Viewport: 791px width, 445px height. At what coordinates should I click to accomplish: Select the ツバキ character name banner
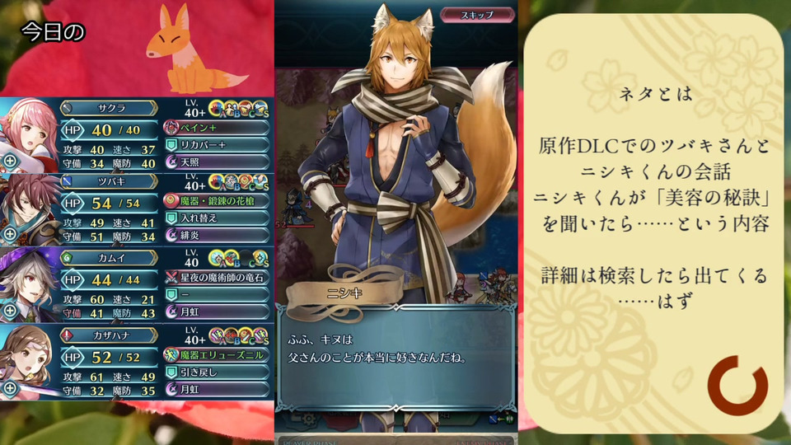tap(109, 181)
